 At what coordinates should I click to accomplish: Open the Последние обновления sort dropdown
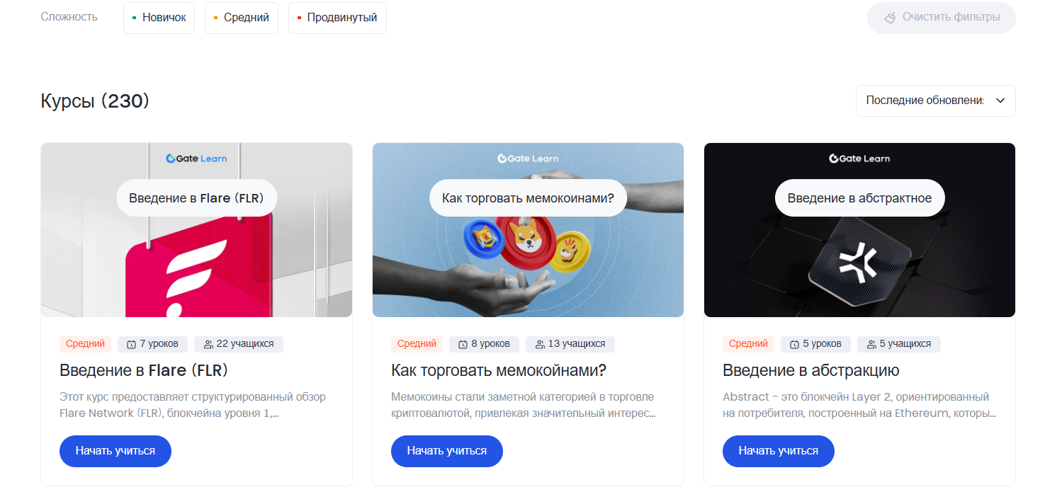pyautogui.click(x=935, y=101)
